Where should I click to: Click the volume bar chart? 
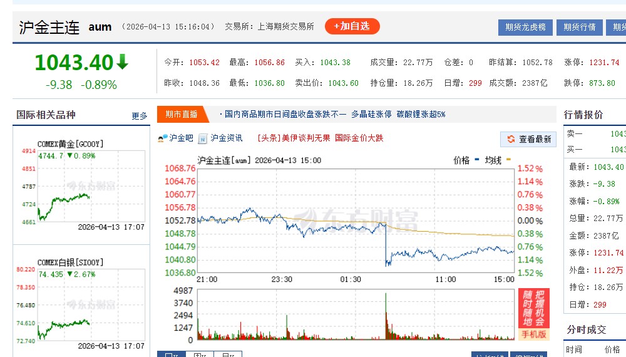click(356, 314)
